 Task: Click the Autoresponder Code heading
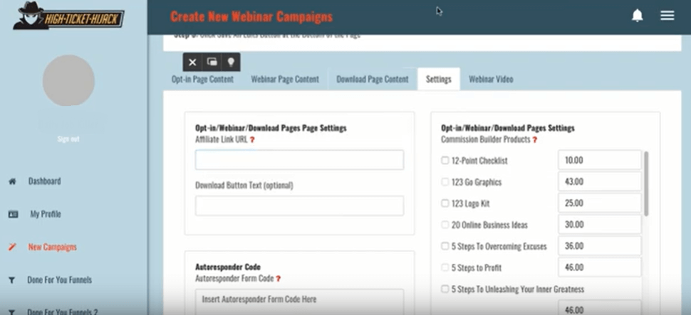[x=228, y=267]
